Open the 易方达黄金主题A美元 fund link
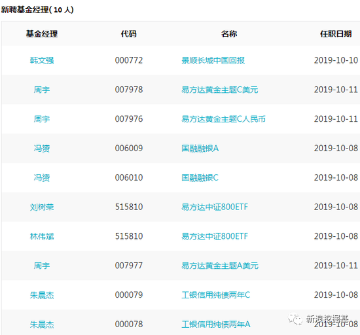Image resolution: width=360 pixels, height=335 pixels. pos(220,266)
